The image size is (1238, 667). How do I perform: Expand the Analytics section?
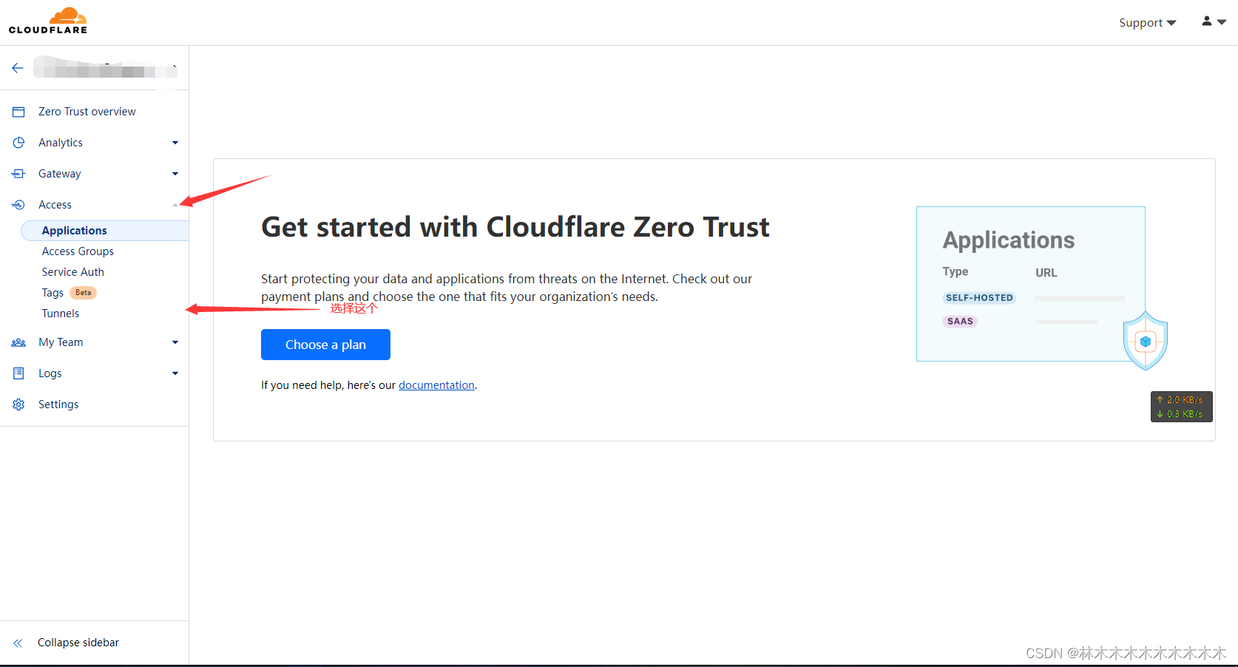click(175, 142)
